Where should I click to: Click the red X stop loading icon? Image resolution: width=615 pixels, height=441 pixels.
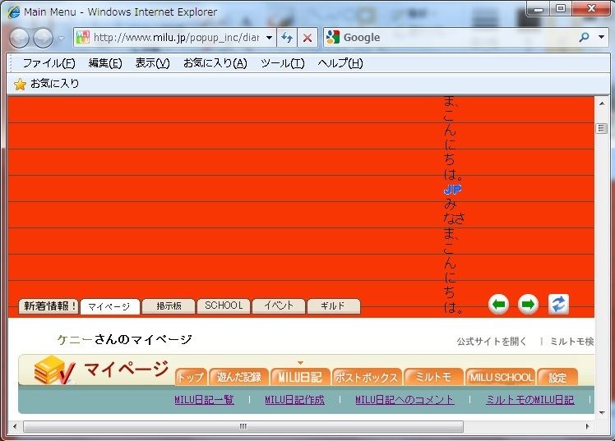pyautogui.click(x=307, y=38)
